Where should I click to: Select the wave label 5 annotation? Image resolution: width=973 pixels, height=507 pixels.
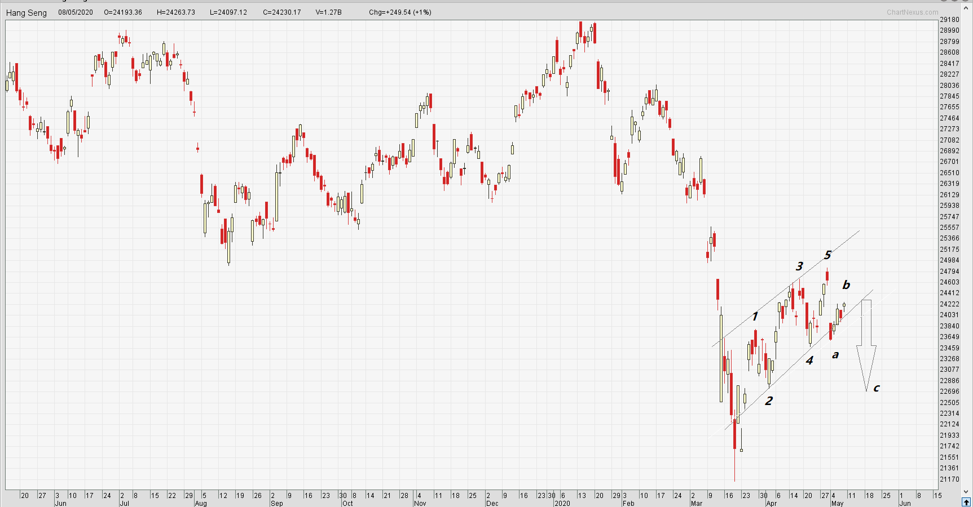pos(827,255)
